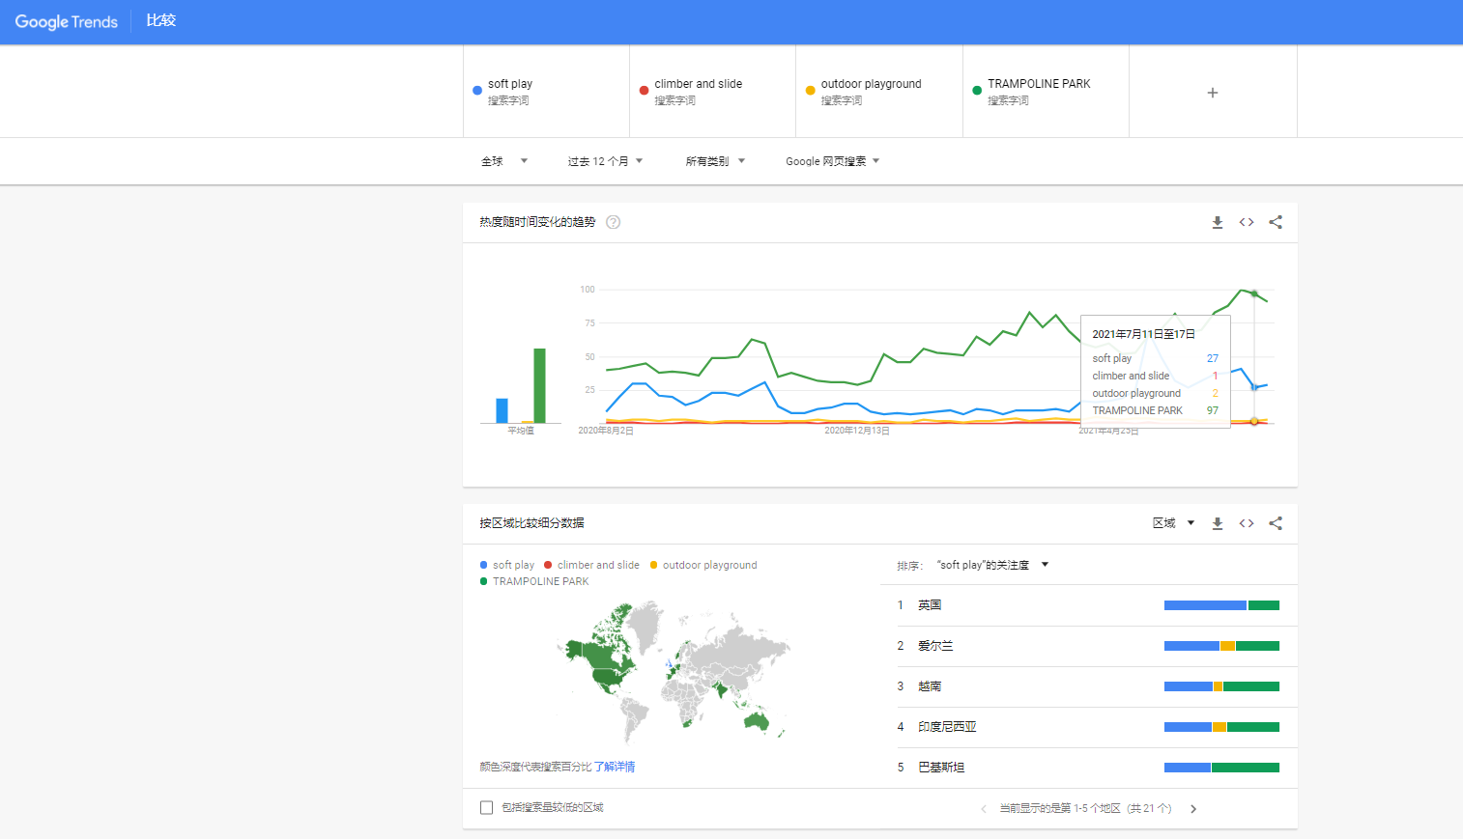1463x839 pixels.
Task: Open the 所有类别 category dropdown
Action: 715,161
